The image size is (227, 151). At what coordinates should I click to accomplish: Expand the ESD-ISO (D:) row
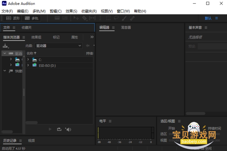28,65
